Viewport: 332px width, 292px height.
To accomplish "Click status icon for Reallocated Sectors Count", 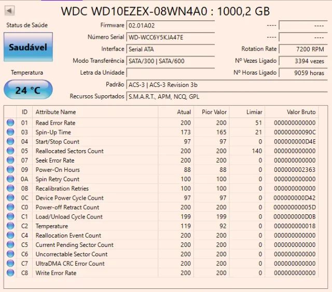I will [x=10, y=151].
